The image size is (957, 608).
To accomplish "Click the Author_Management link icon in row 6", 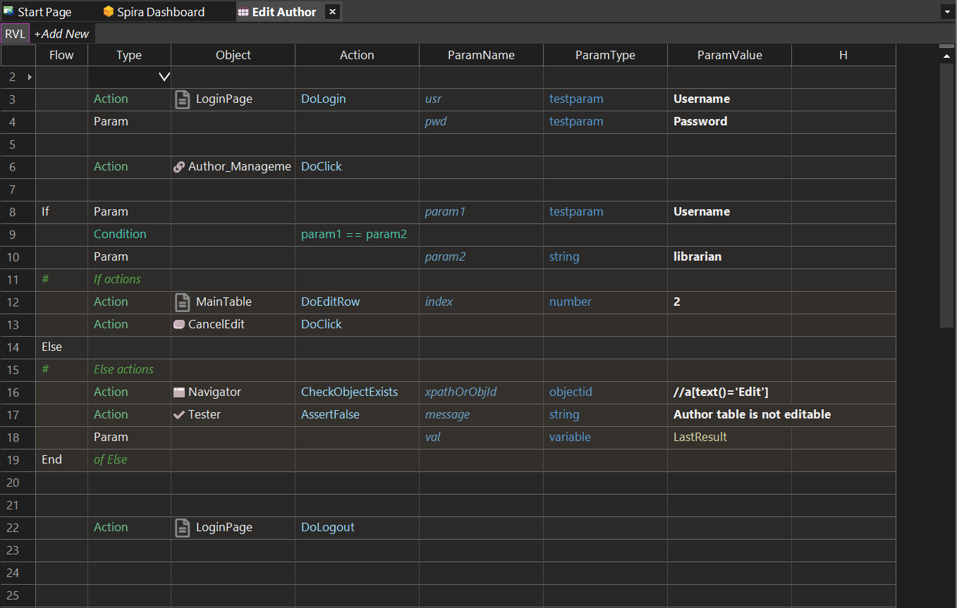I will pos(179,167).
